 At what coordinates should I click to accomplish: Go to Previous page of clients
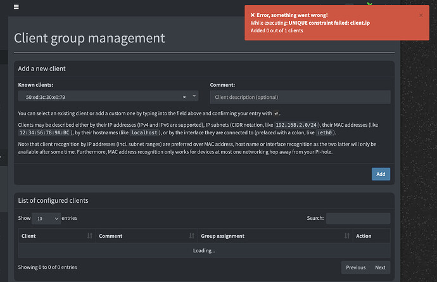(x=356, y=267)
